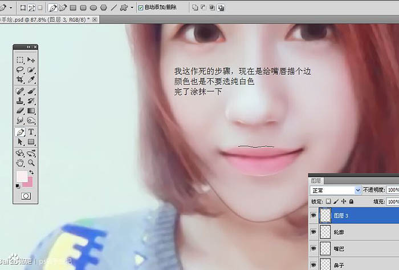Select the 3D Orbit camera tool
This screenshot has height=270, width=399.
point(31,153)
